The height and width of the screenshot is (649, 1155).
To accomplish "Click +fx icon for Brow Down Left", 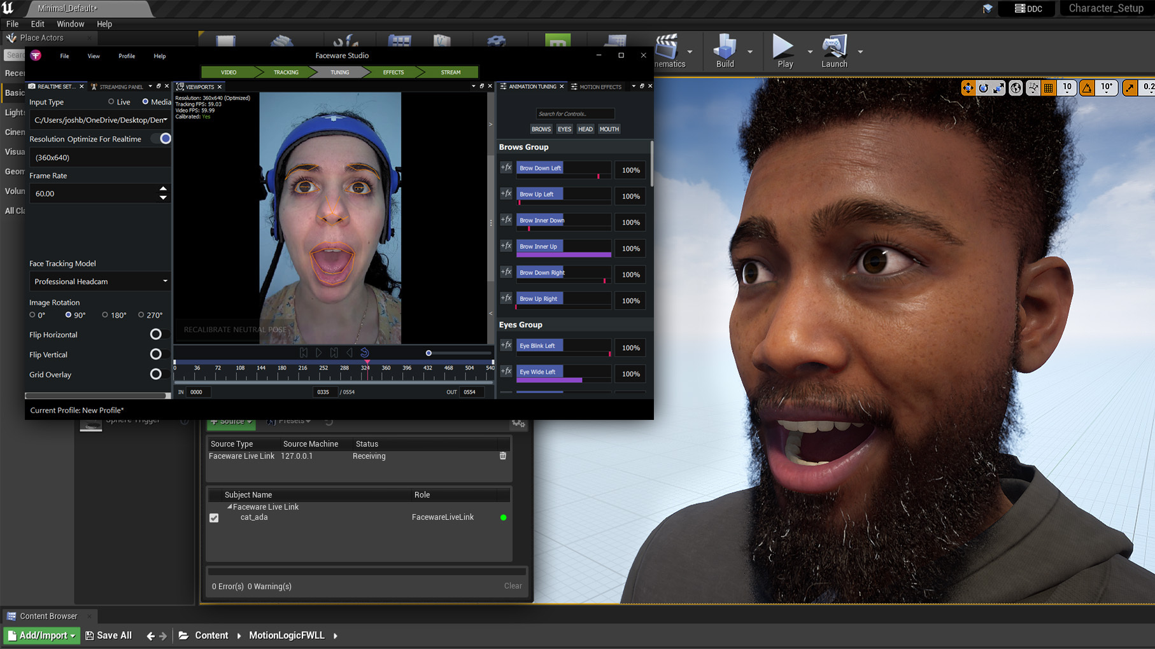I will tap(506, 167).
